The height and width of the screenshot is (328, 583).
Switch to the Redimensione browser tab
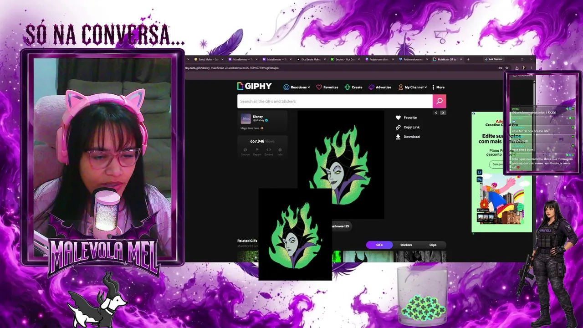tap(413, 59)
